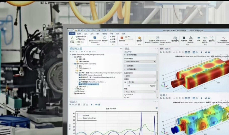229x135 pixels.
Task: Click the Open folder icon in quick access toolbar
Action: click(76, 30)
